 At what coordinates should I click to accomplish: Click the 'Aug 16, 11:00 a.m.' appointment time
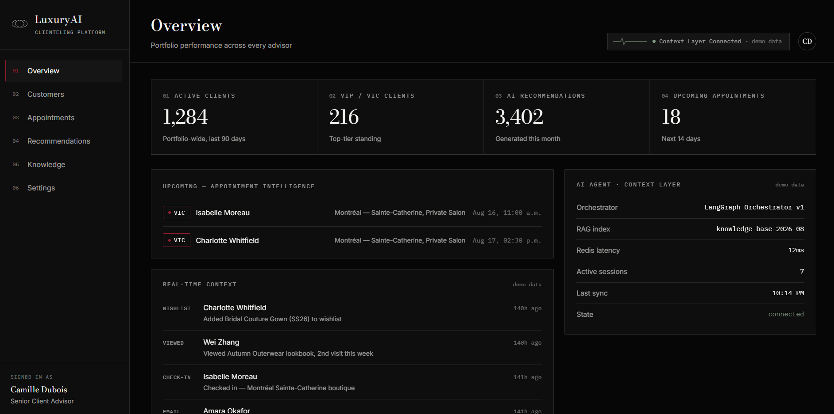coord(507,213)
